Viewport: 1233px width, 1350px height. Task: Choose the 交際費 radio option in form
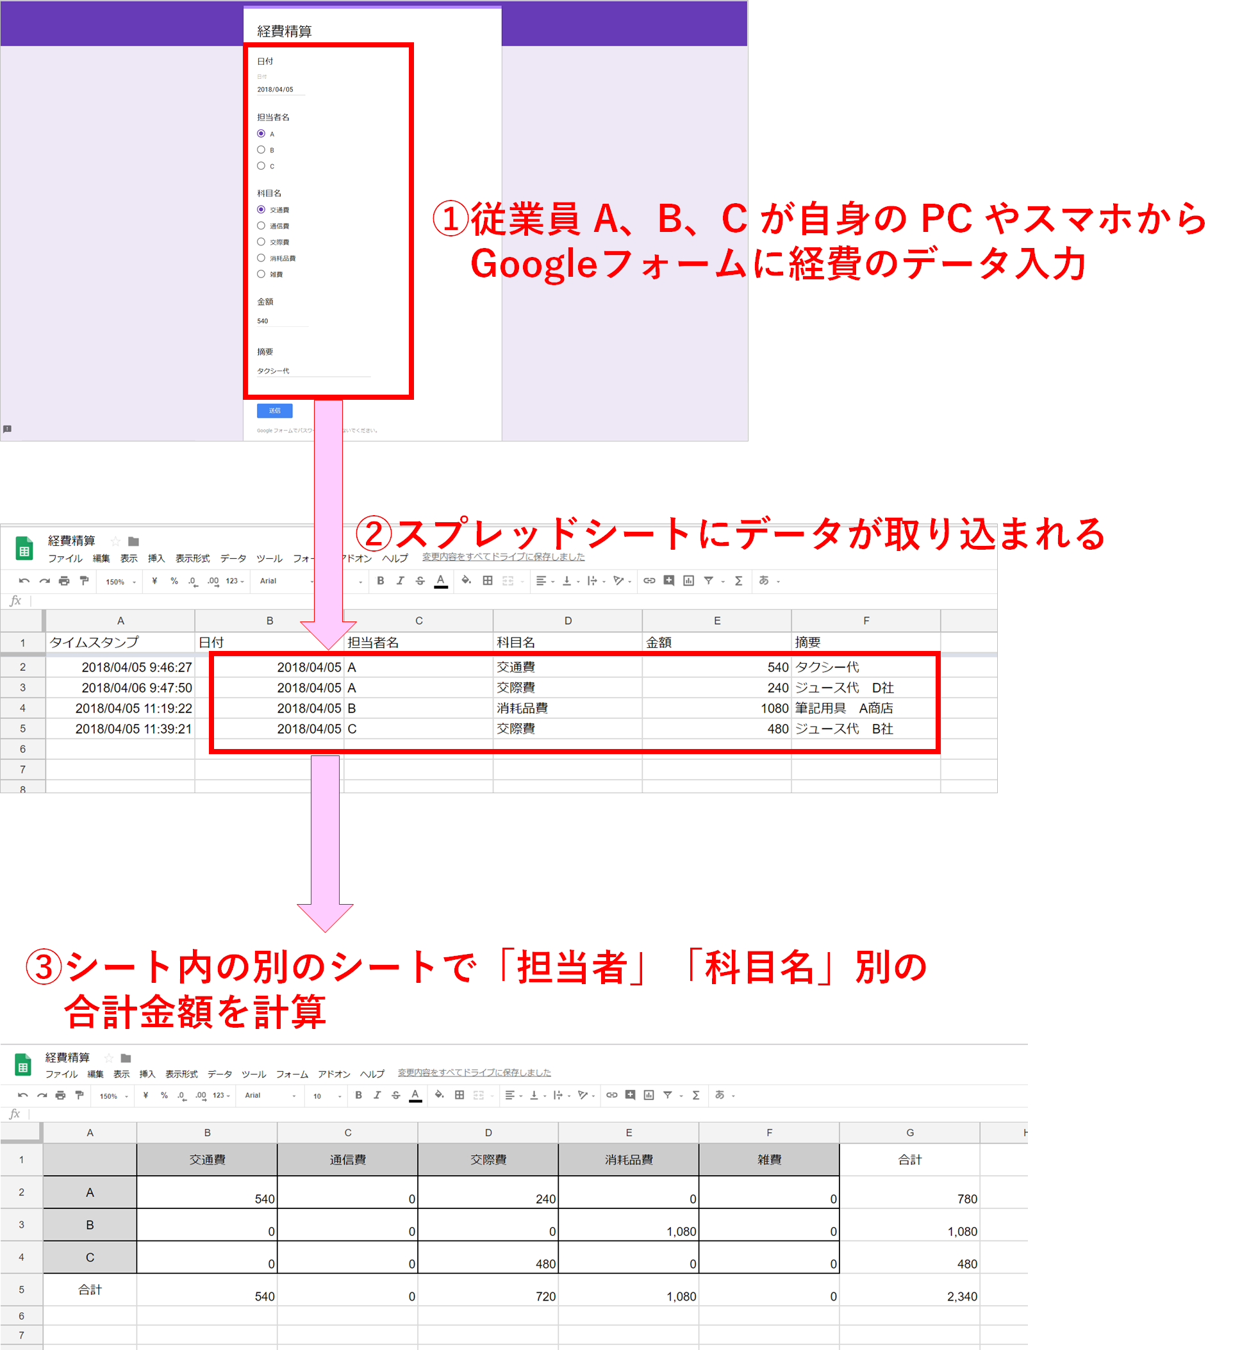(261, 242)
